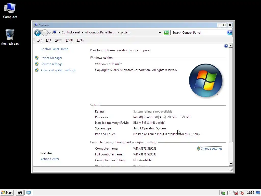Click the shield icon beside Change settings

tap(198, 149)
